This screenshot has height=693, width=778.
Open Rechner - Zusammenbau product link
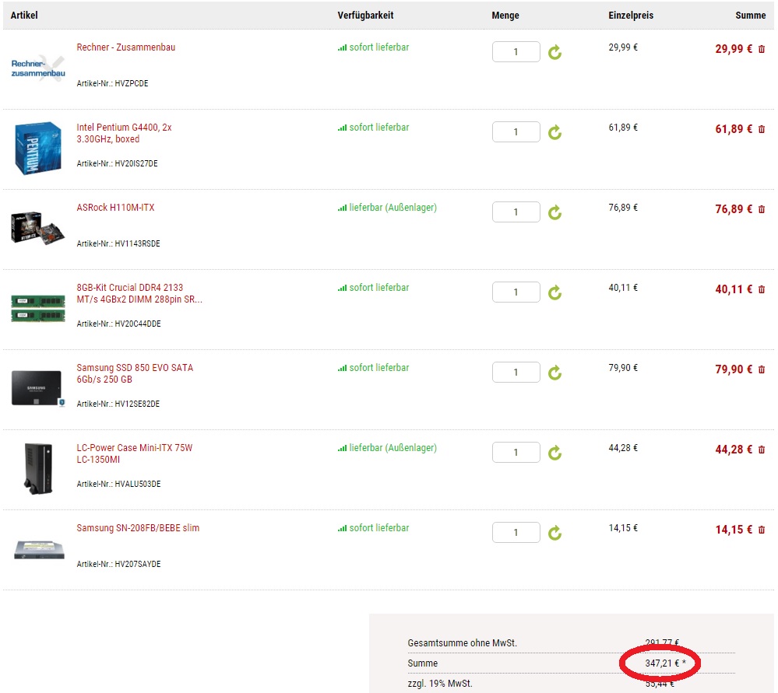125,47
